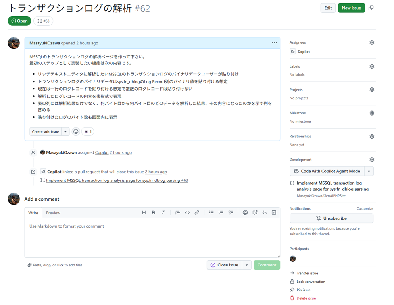The height and width of the screenshot is (305, 394).
Task: Expand the Code with Copilot Agent Mode dropdown
Action: (x=369, y=171)
